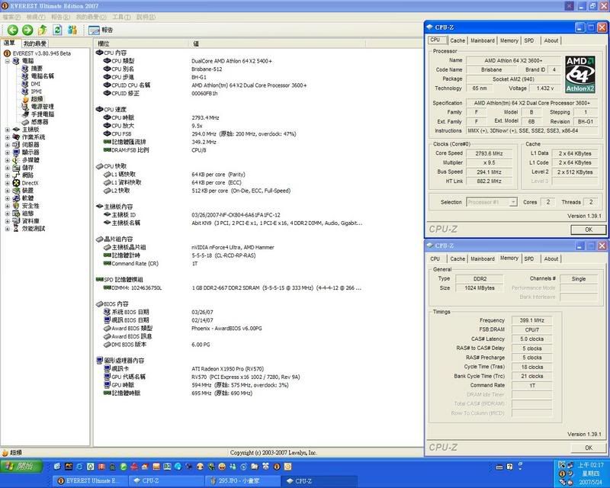This screenshot has height=488, width=610.
Task: Select the 主機板 motherboard chip icon
Action: tap(16, 130)
